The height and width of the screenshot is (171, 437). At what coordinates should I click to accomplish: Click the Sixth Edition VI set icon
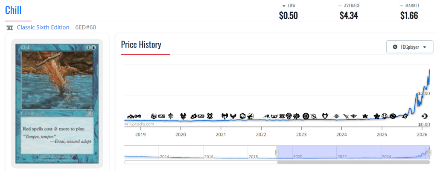(x=10, y=27)
